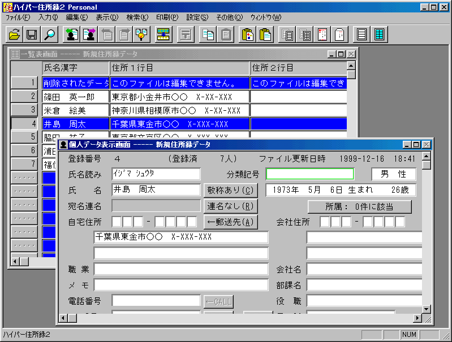452x342 pixels.
Task: Open the 編集(E) menu
Action: coord(77,18)
